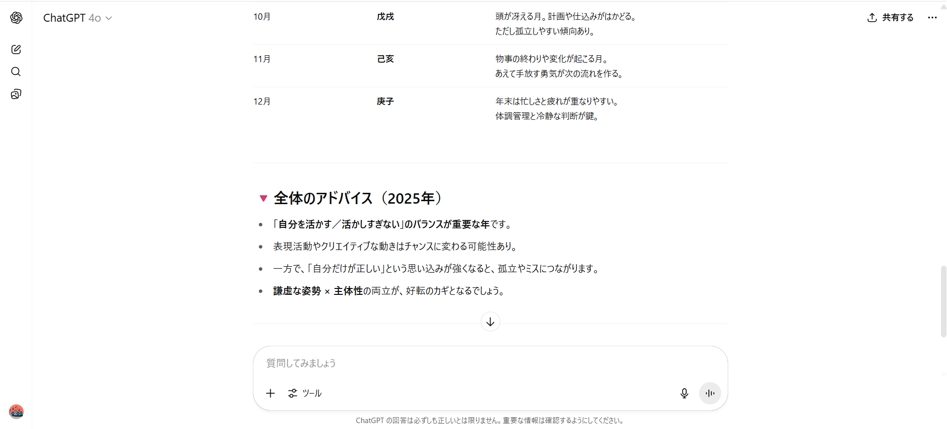This screenshot has height=429, width=947.
Task: Click the 共有する share button
Action: pyautogui.click(x=890, y=18)
